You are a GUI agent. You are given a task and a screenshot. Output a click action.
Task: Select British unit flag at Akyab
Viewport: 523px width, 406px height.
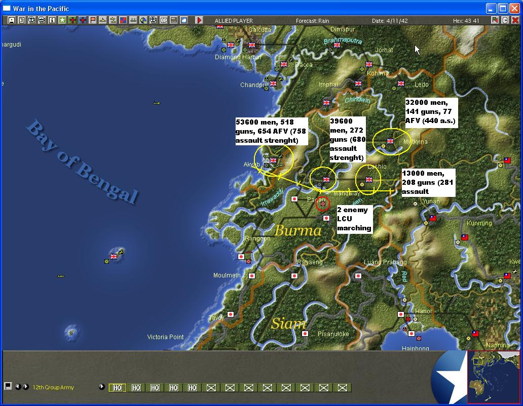(x=273, y=160)
